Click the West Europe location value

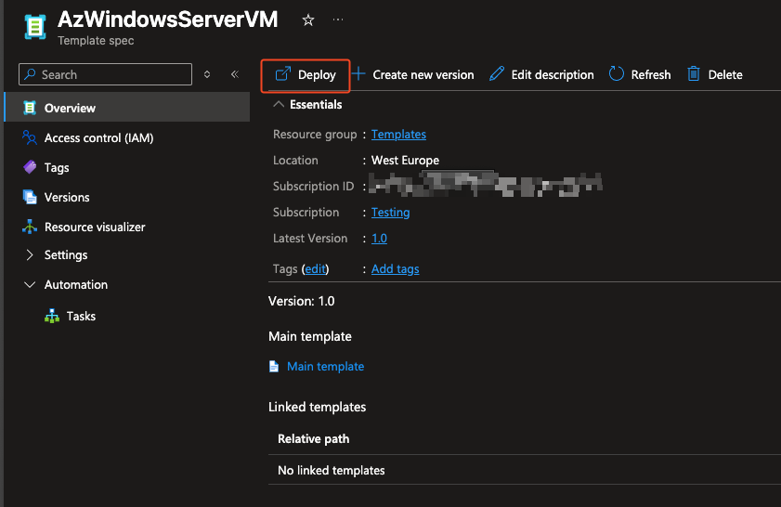(405, 161)
